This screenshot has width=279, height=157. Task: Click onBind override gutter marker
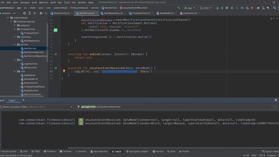click(56, 54)
